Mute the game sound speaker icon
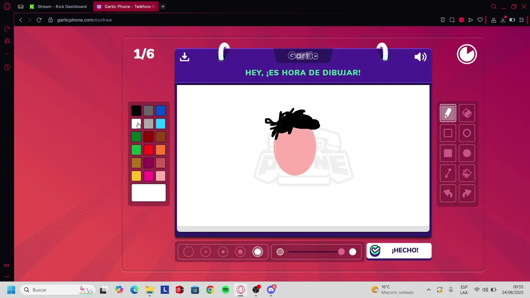The image size is (530, 298). [420, 57]
